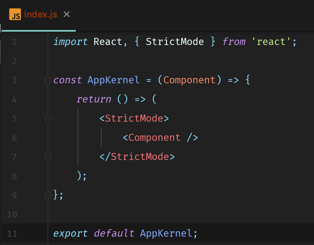Click line number 3 in gutter
Viewport: 314px width, 245px height.
(x=14, y=80)
